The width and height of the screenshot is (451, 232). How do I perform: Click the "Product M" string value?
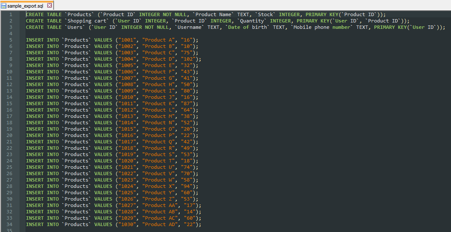(x=159, y=116)
